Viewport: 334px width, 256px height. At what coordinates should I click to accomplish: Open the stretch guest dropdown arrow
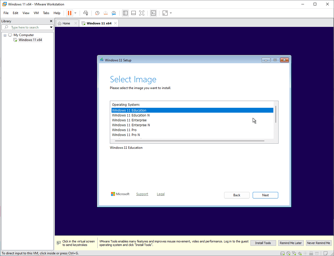[x=171, y=13]
